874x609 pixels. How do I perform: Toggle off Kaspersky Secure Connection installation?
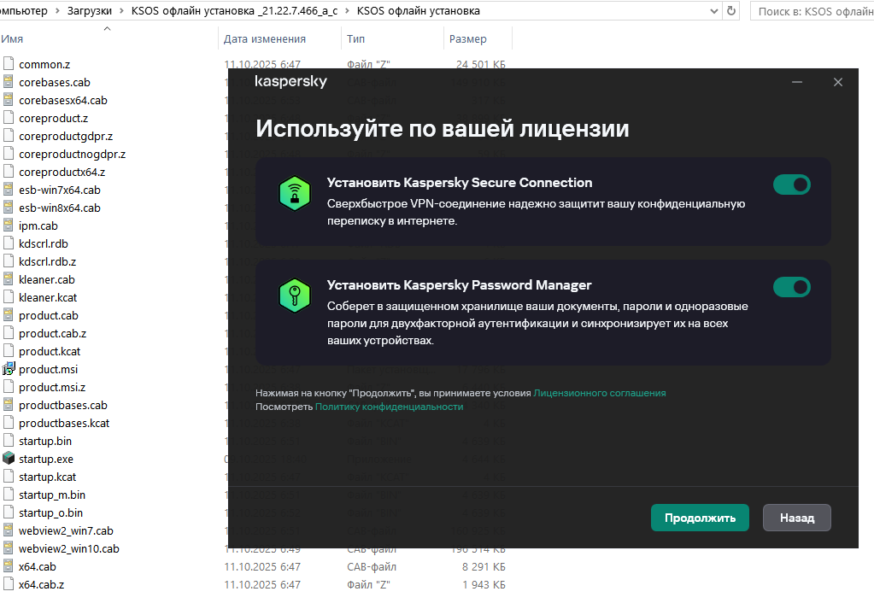click(791, 184)
